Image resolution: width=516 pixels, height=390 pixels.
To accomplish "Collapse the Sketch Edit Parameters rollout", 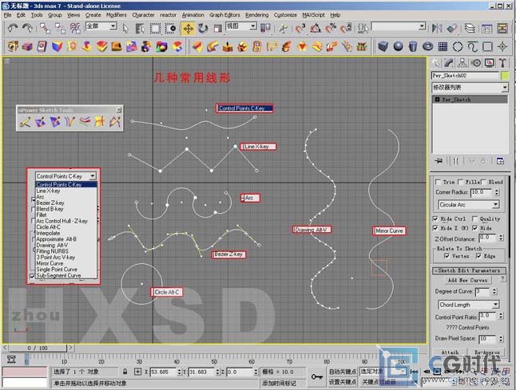I will pos(469,270).
